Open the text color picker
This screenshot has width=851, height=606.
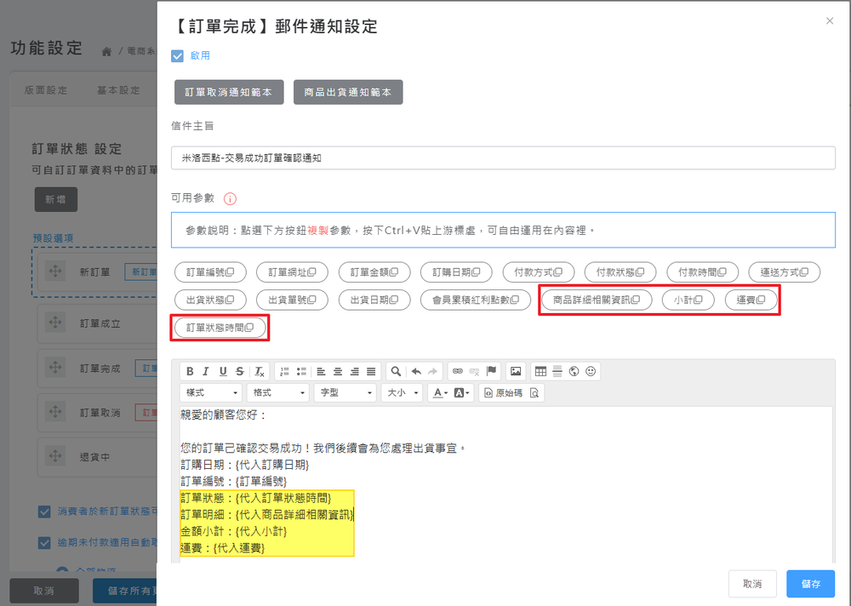tap(439, 393)
